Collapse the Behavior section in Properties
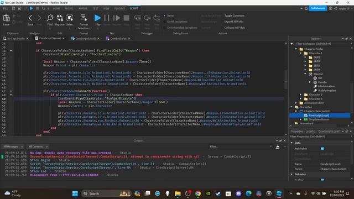 click(291, 175)
